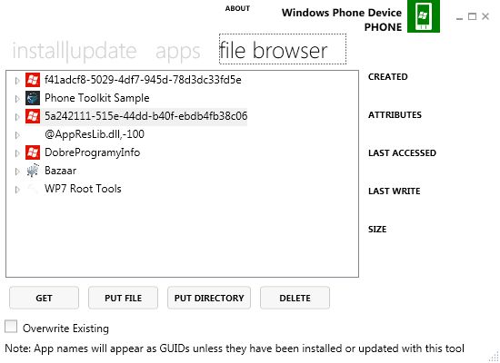This screenshot has height=363, width=500.
Task: Click the Phone Toolkit Sample app icon
Action: click(x=33, y=98)
